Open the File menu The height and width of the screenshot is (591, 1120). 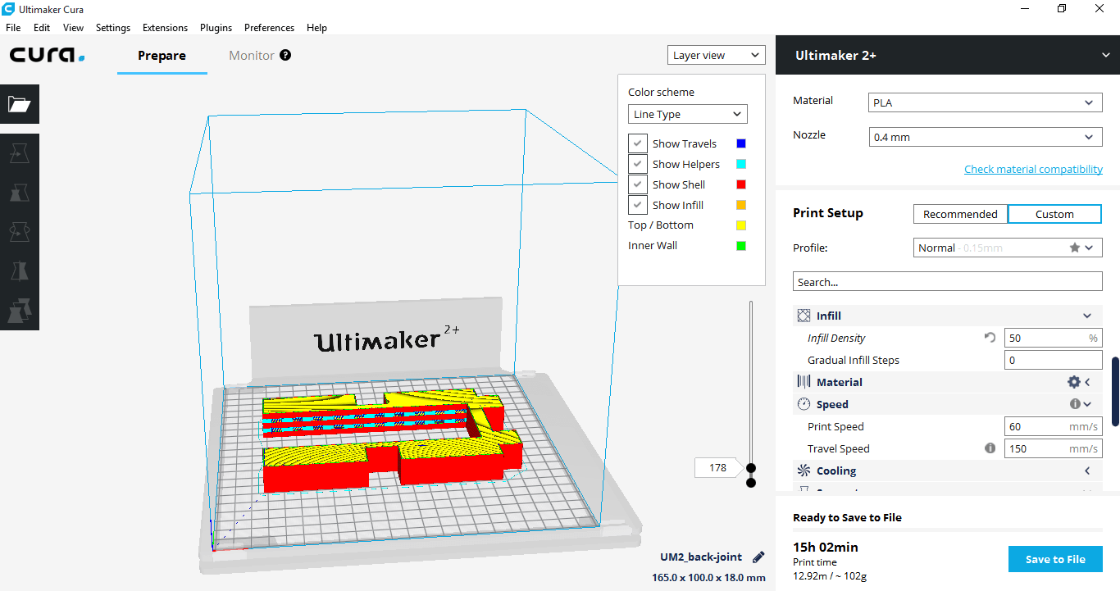(13, 27)
